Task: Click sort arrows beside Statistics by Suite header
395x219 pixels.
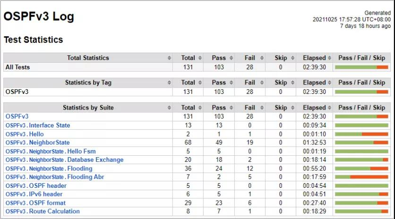Action: click(169, 108)
